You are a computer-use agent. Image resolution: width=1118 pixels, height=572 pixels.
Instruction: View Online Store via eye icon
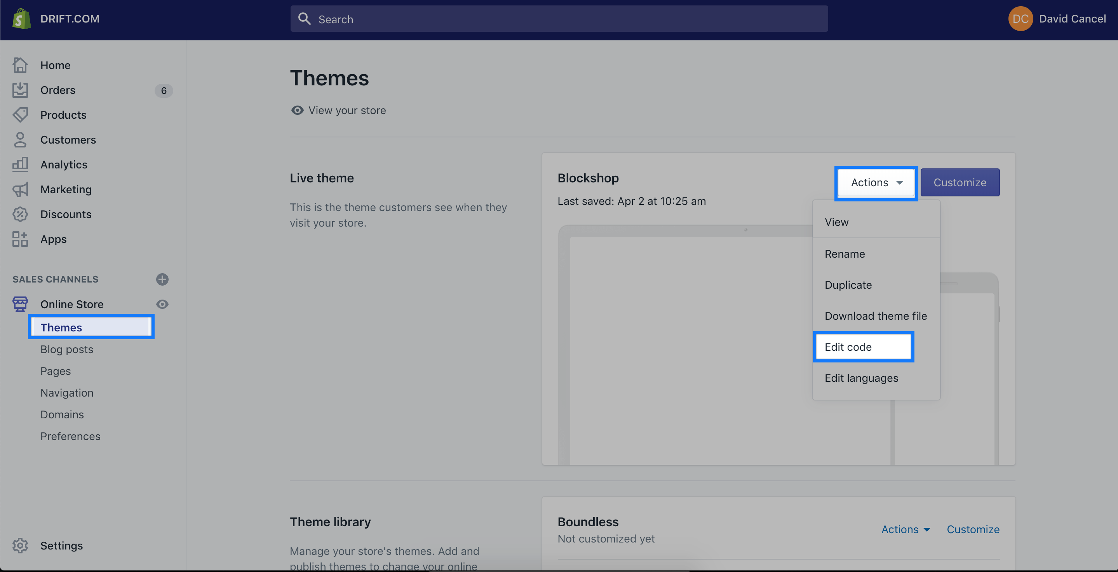[x=162, y=304]
